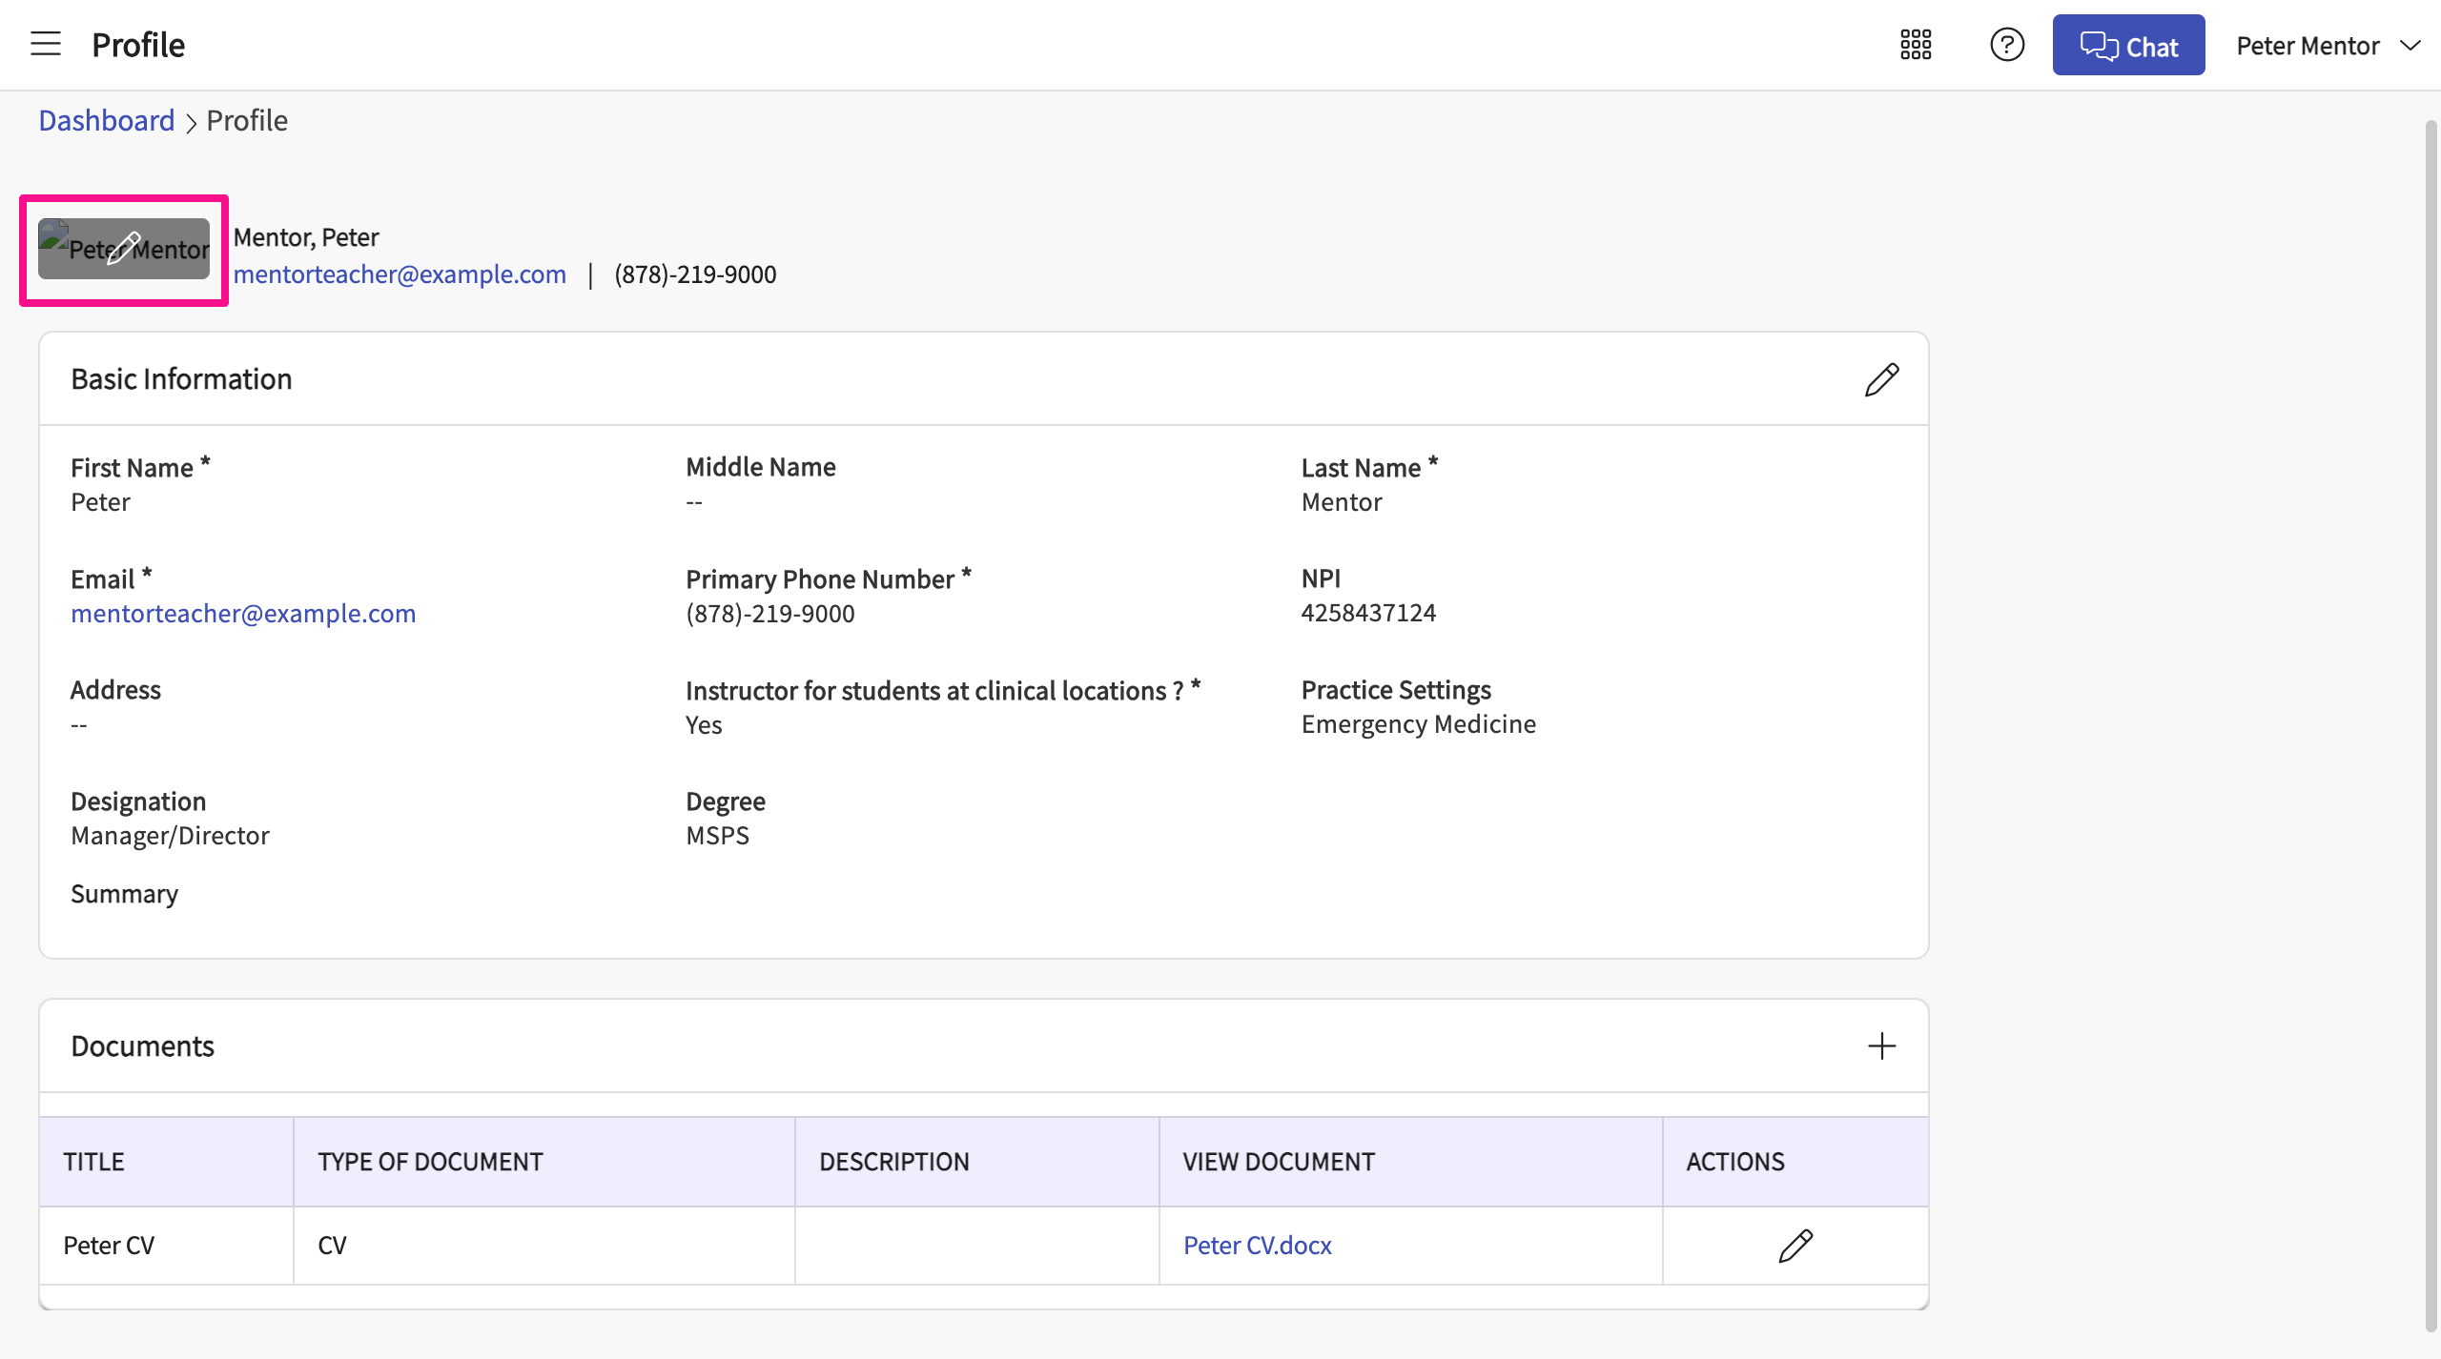Click the help question mark icon
Screen dimensions: 2441x1359
coord(2006,45)
